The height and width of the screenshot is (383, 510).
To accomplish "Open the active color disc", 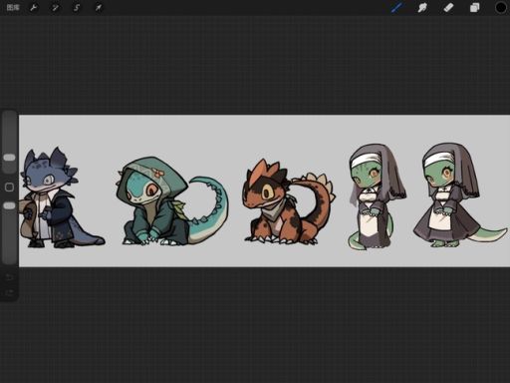I will click(501, 7).
